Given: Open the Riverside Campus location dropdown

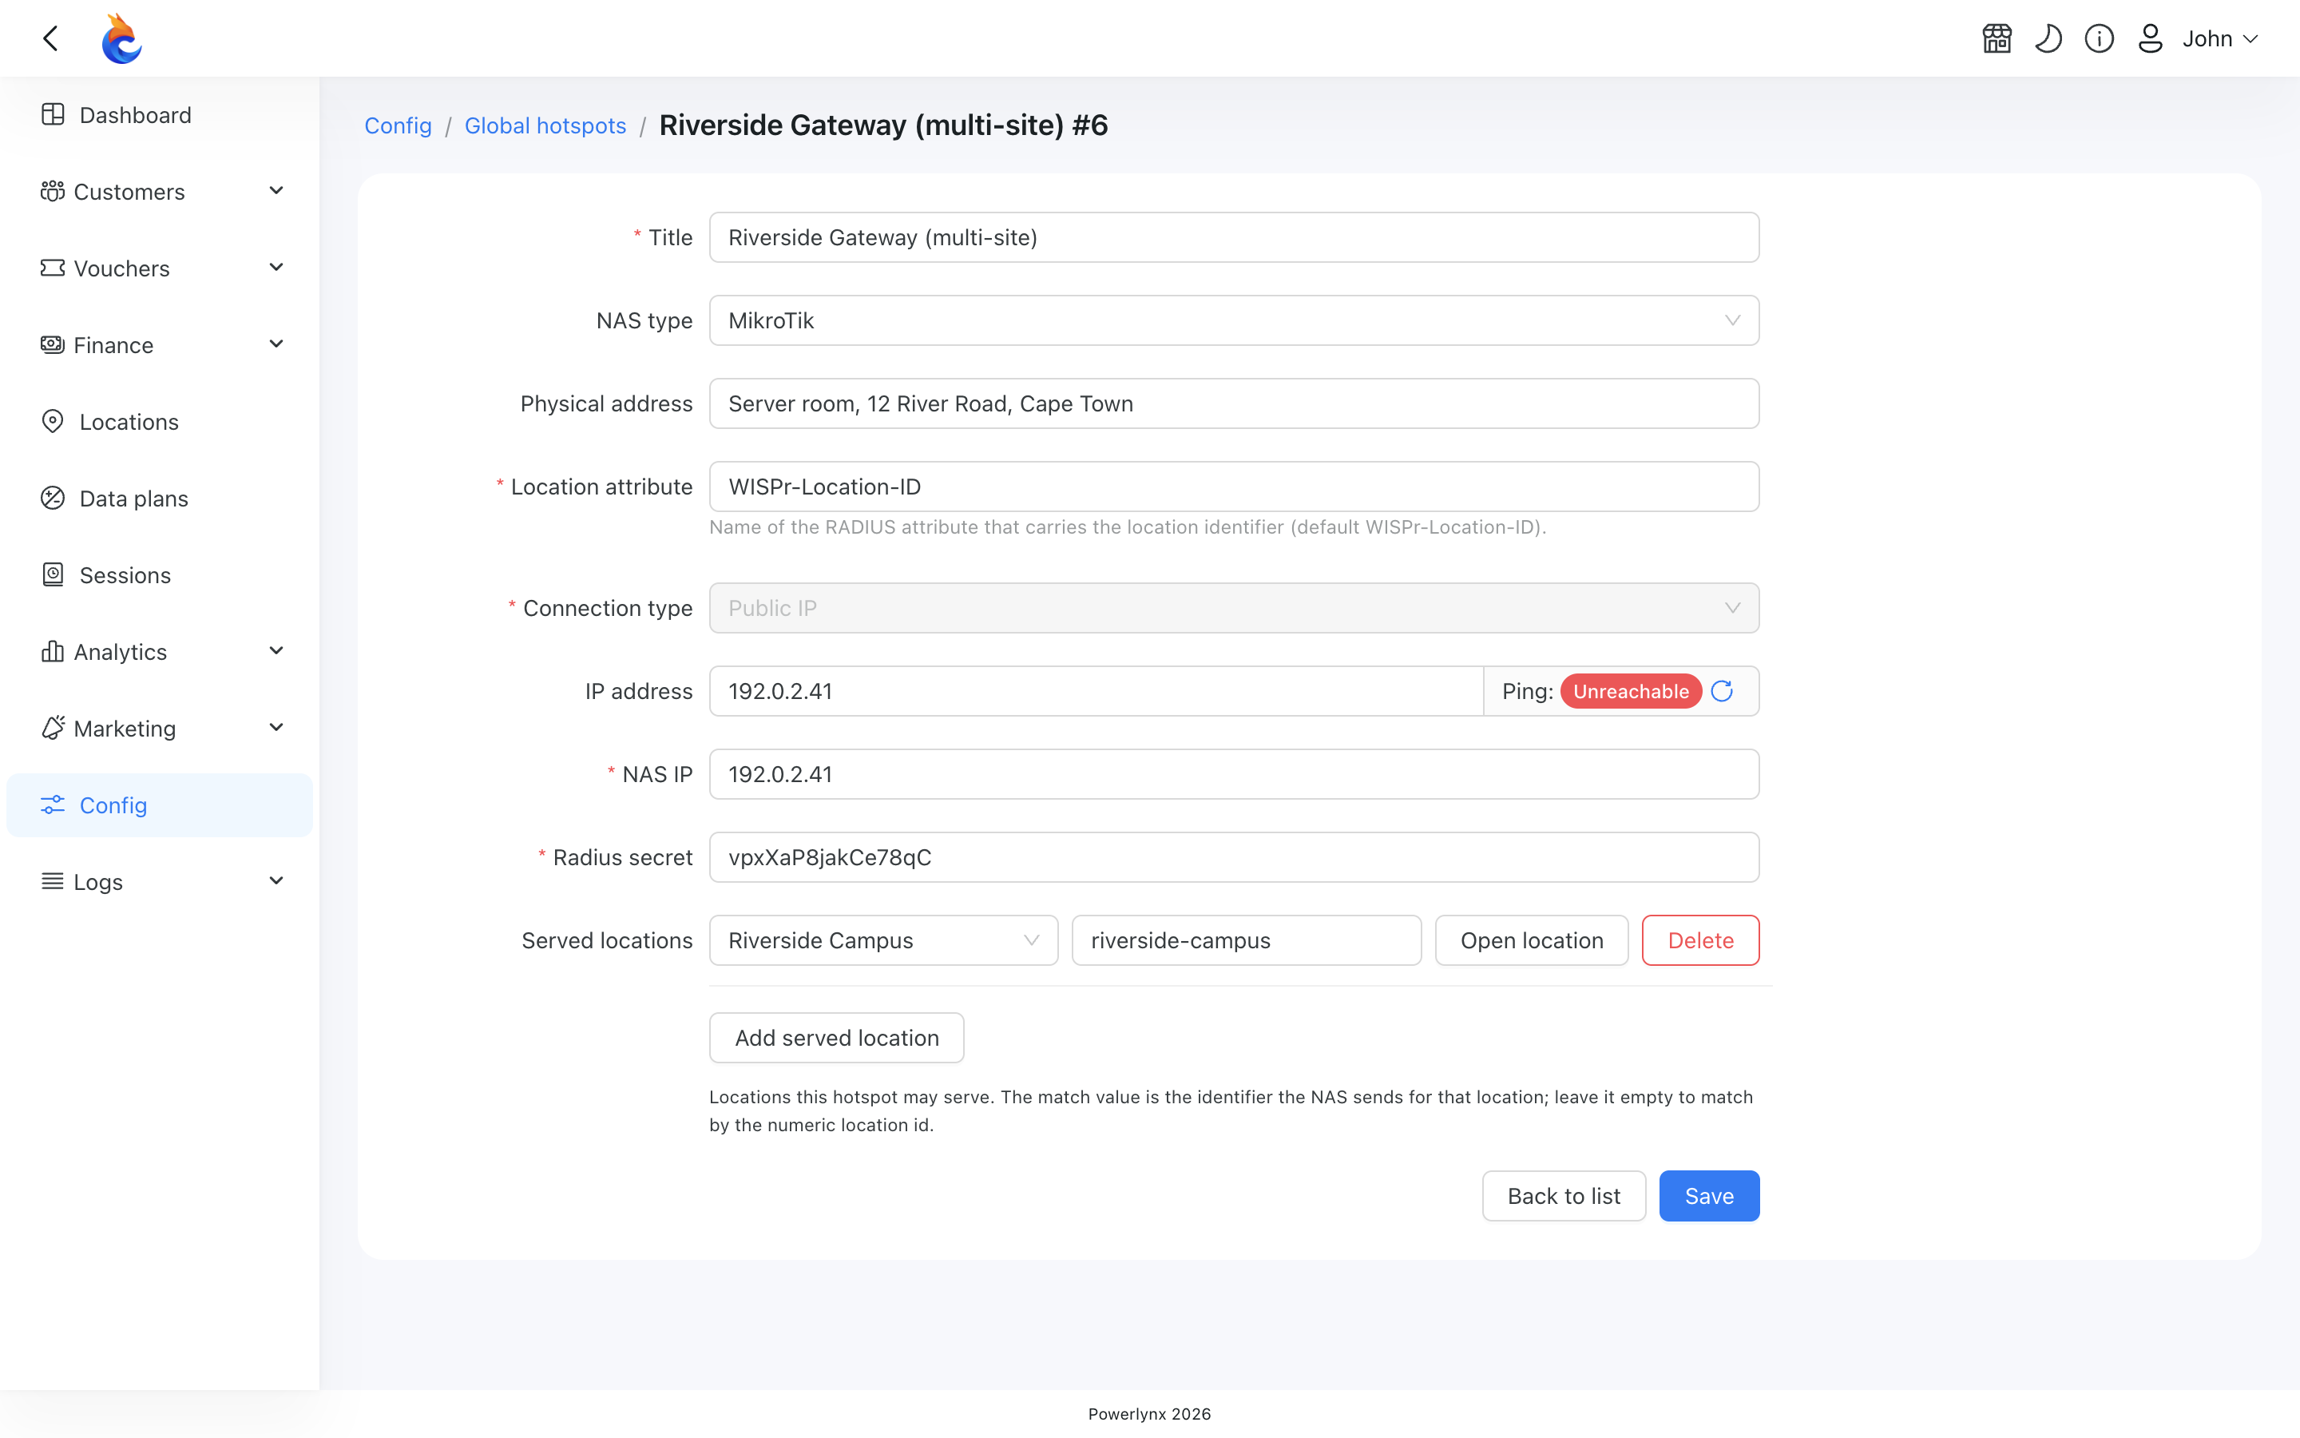Looking at the screenshot, I should tap(883, 940).
